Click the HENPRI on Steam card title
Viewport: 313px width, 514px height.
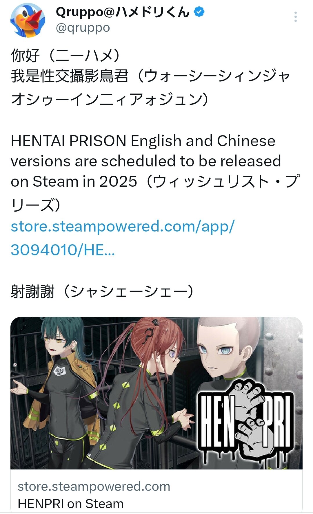pos(71,504)
